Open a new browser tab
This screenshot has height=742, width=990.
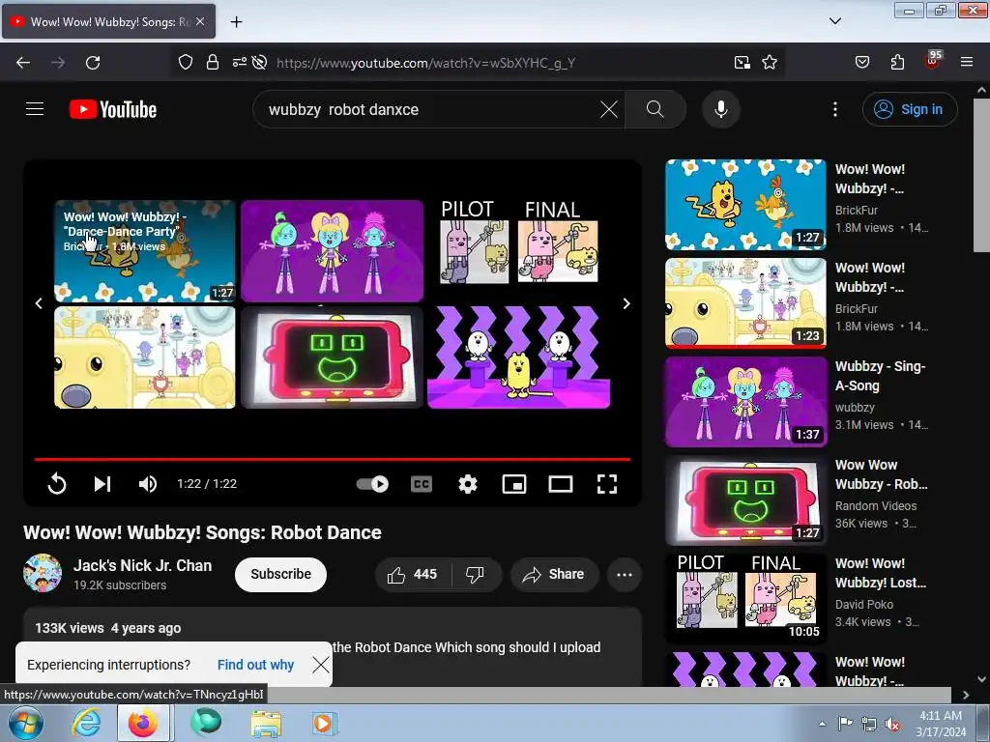(236, 22)
